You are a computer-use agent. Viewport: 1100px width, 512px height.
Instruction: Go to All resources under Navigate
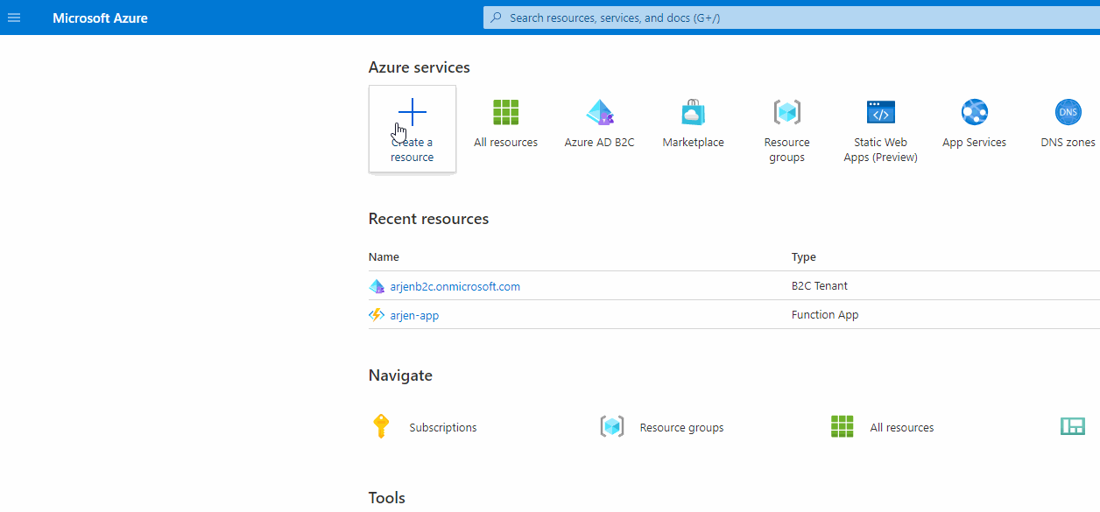tap(901, 428)
